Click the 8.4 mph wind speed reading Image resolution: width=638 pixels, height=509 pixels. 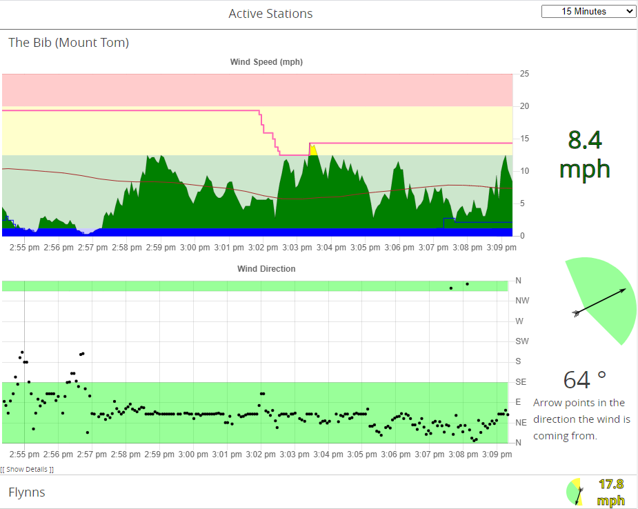coord(584,154)
